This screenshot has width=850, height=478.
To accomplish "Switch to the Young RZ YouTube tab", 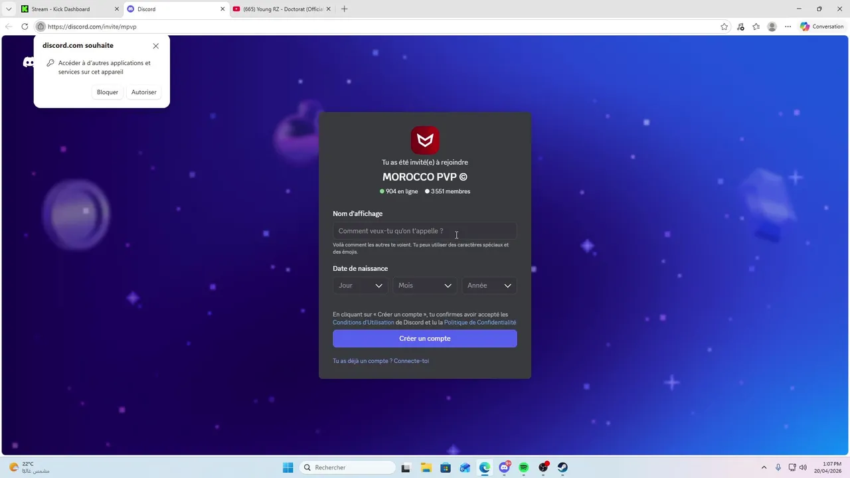I will (x=284, y=9).
